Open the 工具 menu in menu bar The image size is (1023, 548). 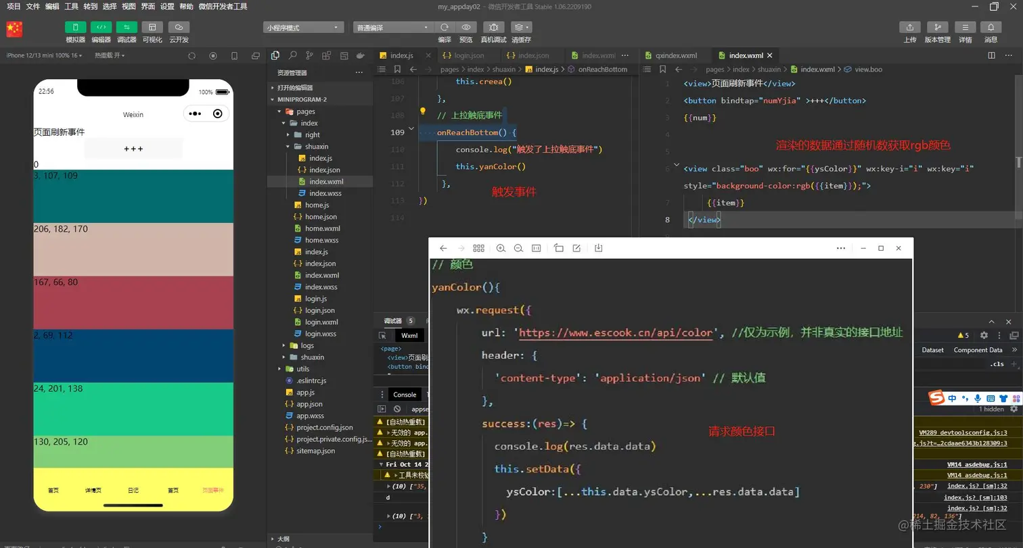point(71,7)
